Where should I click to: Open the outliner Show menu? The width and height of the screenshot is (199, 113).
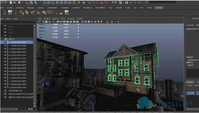(8, 19)
